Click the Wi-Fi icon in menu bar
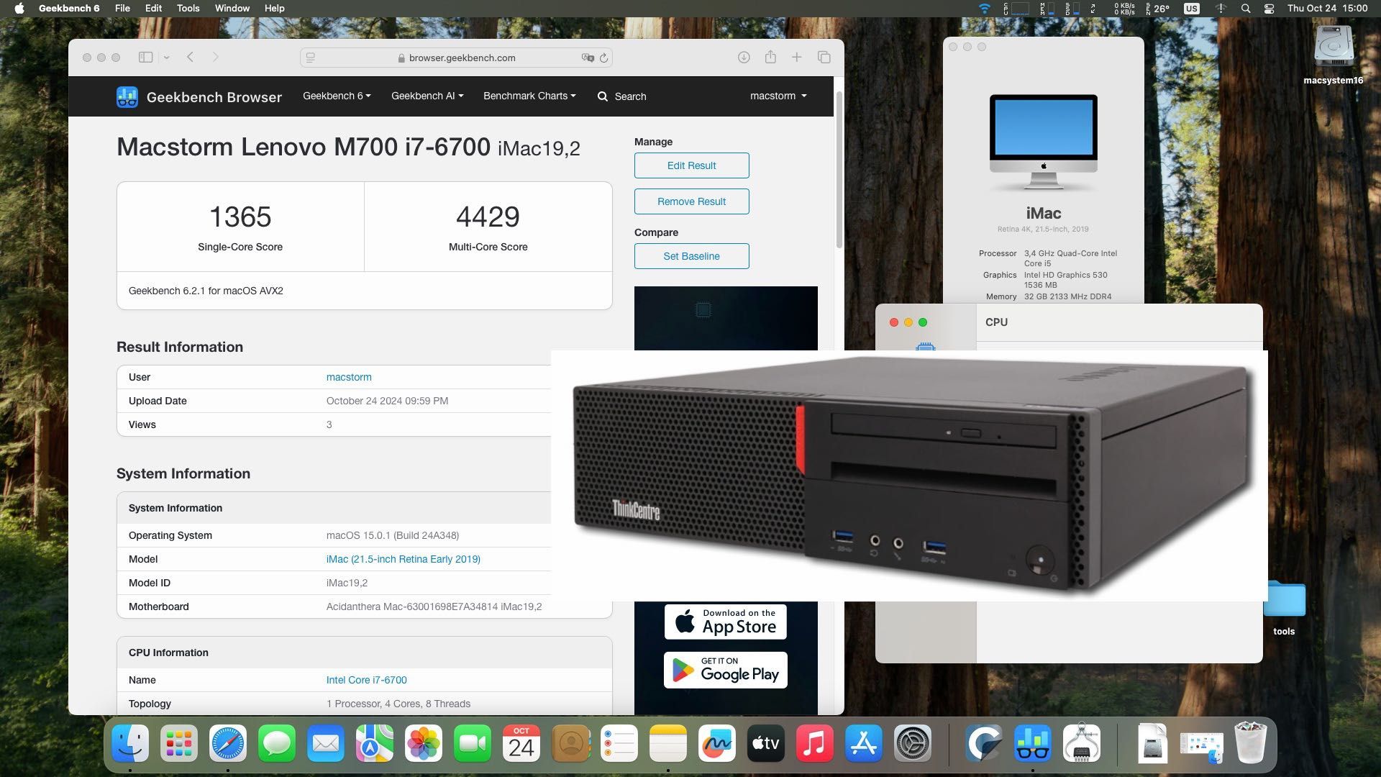Screen dimensions: 1381x777 click(985, 9)
